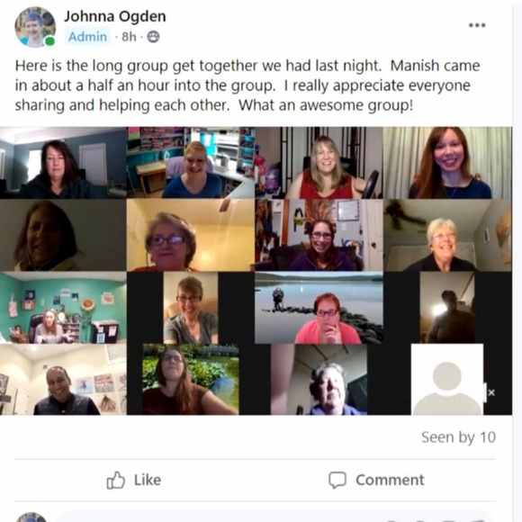Click the blank placeholder avatar tile

point(447,380)
